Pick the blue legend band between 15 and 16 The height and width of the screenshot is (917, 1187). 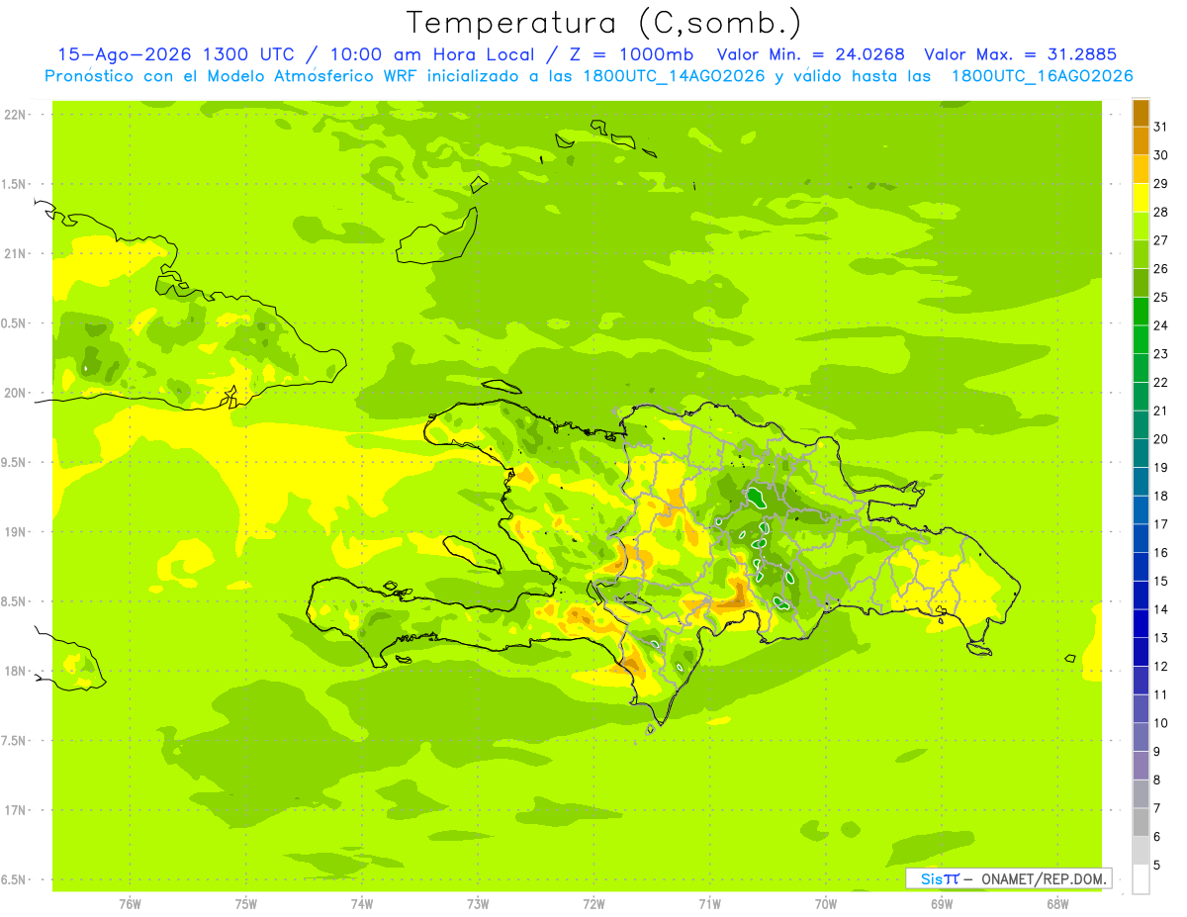coord(1141,567)
